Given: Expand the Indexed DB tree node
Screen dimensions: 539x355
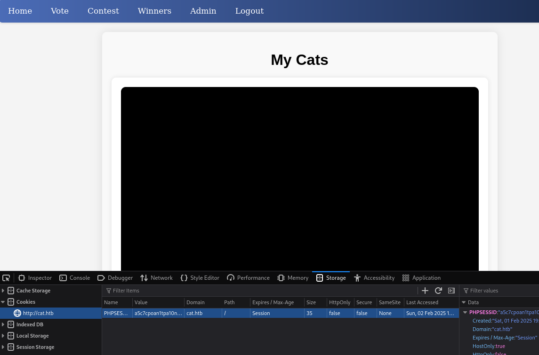Looking at the screenshot, I should click(3, 324).
